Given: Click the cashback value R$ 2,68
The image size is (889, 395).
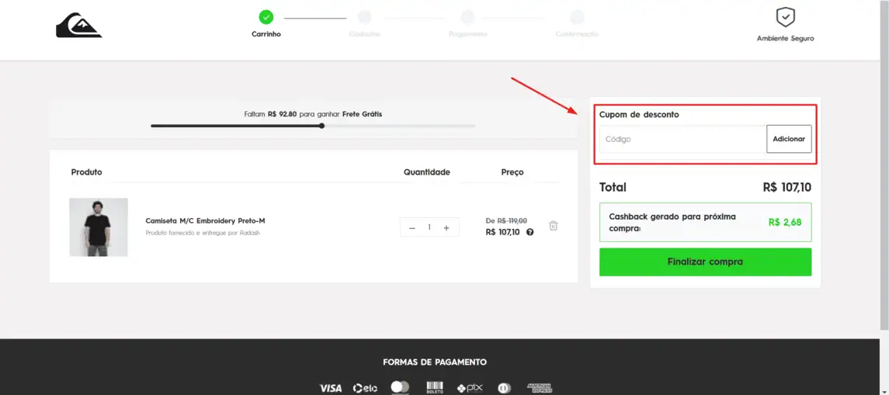Looking at the screenshot, I should click(785, 222).
